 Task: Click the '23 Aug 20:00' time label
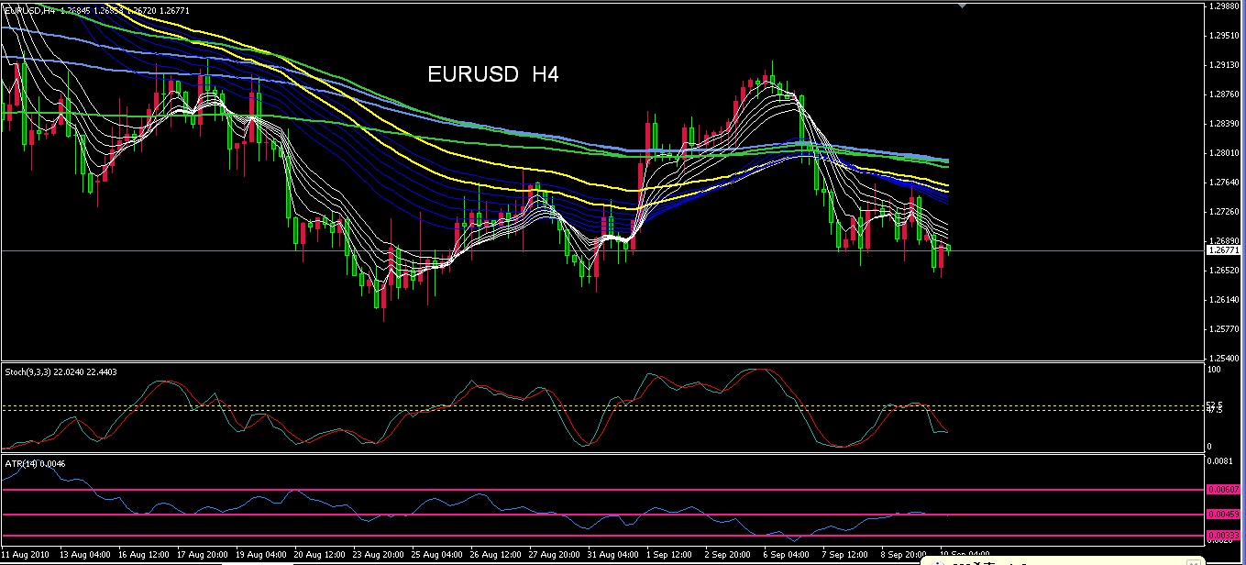click(x=378, y=555)
